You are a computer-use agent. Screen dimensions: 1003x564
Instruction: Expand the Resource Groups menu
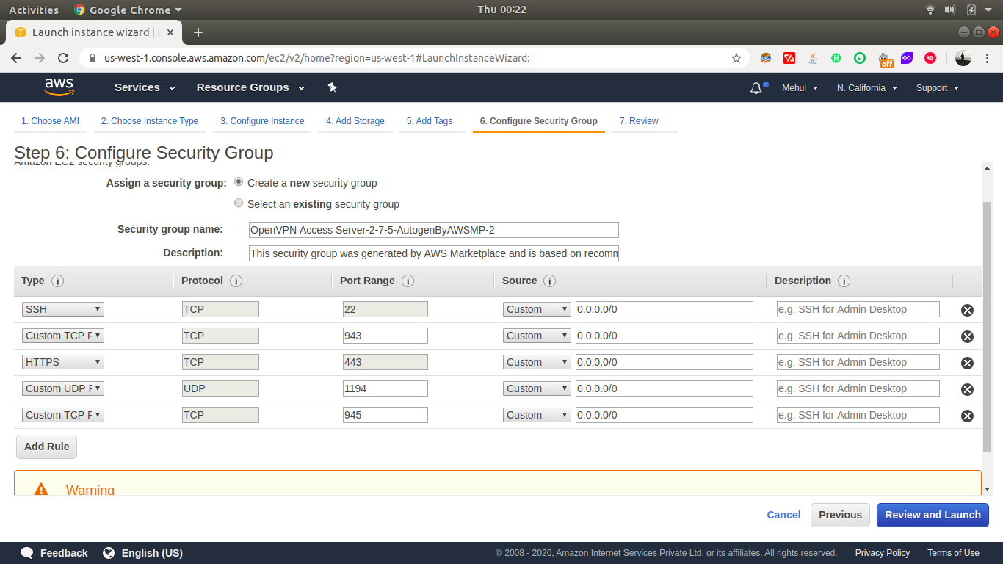(x=250, y=87)
